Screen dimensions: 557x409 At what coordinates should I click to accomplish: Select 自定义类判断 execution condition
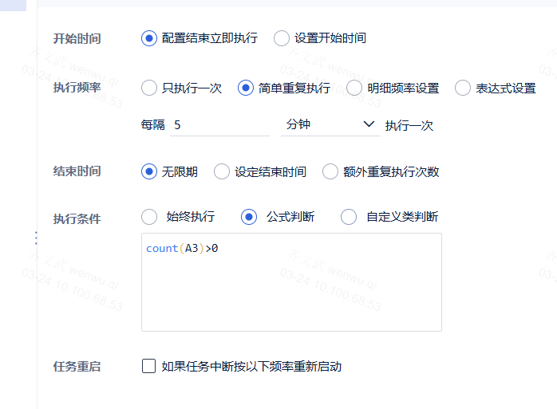click(349, 217)
